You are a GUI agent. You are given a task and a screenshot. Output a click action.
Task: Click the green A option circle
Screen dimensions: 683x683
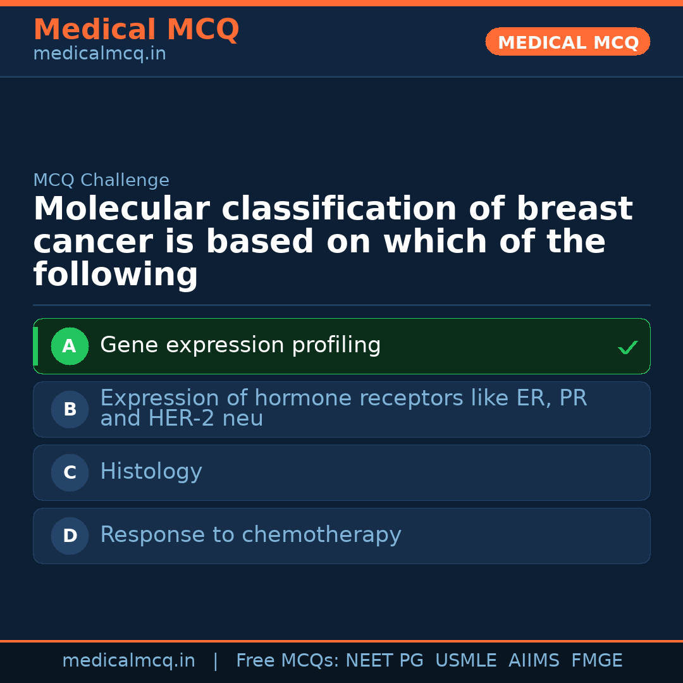tap(70, 346)
